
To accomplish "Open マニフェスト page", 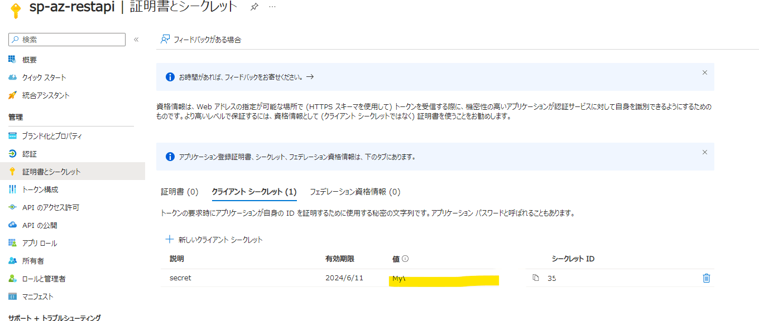I will 37,296.
